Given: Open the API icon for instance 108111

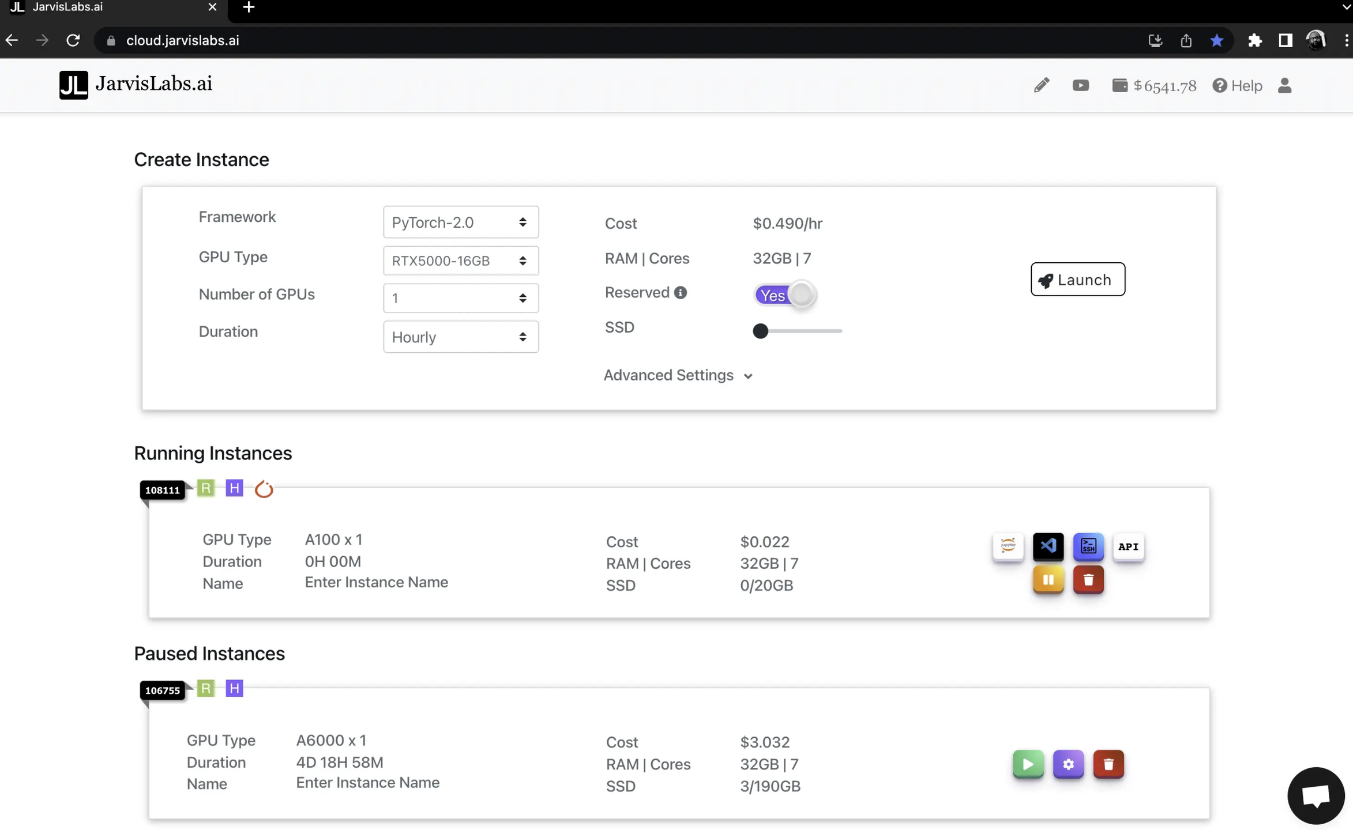Looking at the screenshot, I should 1128,546.
